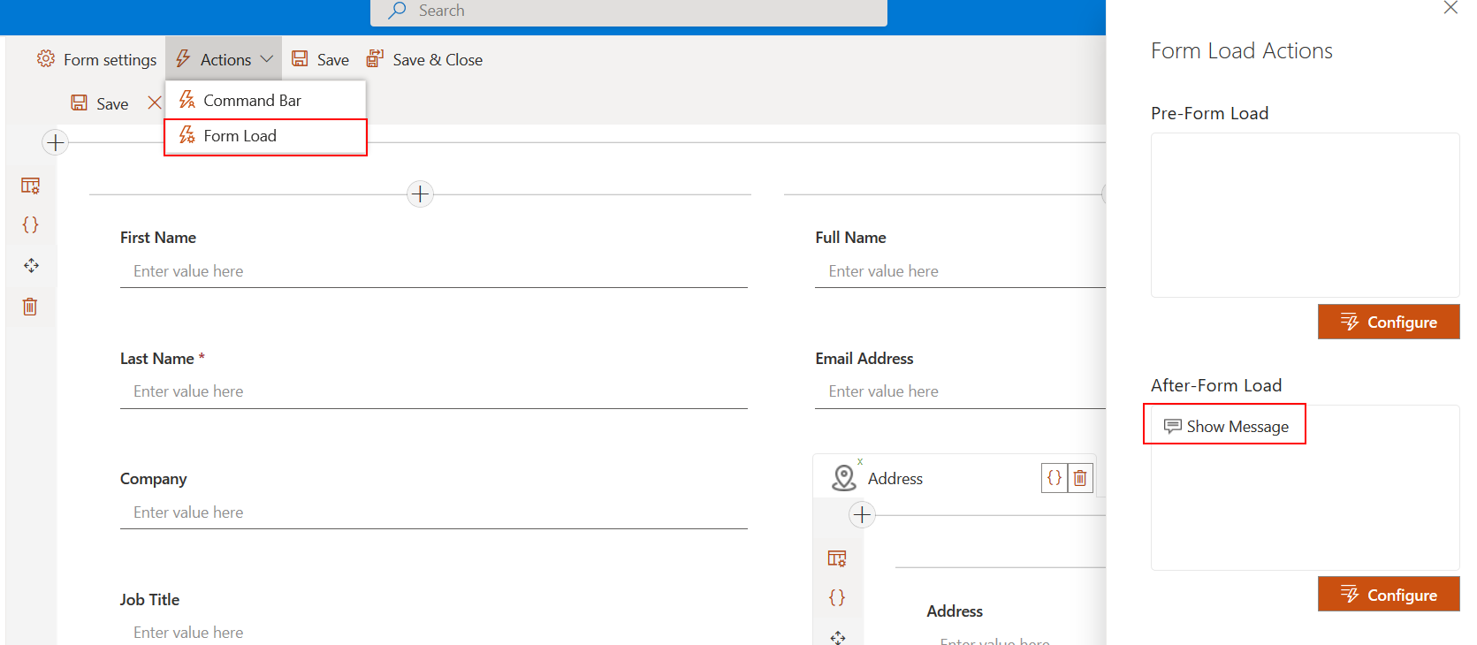This screenshot has height=645, width=1477.
Task: Select the Show Message action item
Action: 1226,426
